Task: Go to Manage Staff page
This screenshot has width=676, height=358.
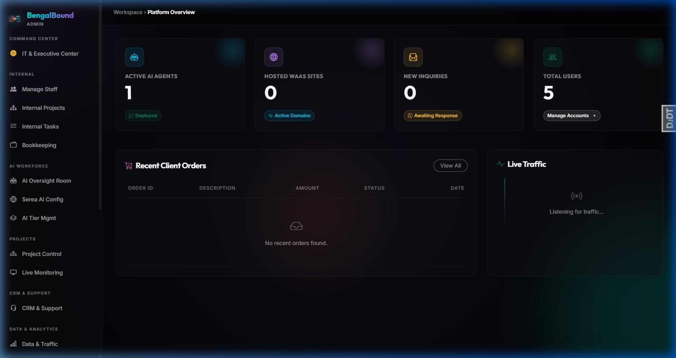Action: (x=39, y=89)
